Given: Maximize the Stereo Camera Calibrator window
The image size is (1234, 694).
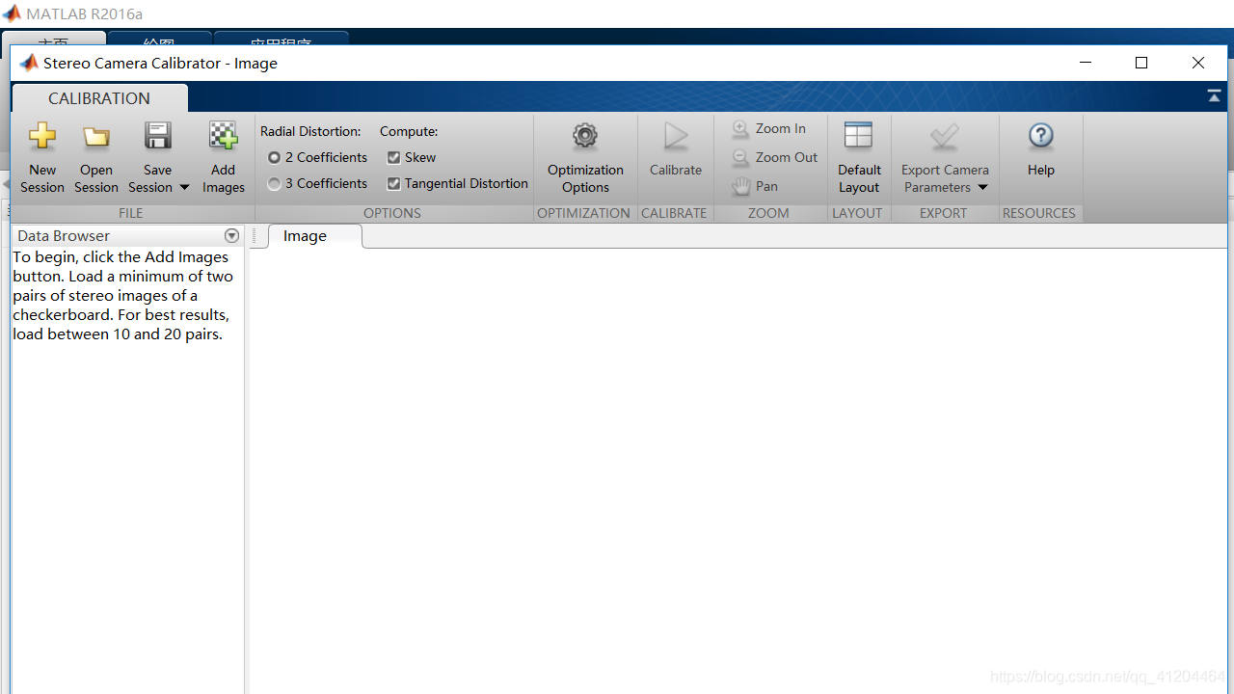Looking at the screenshot, I should (1141, 63).
